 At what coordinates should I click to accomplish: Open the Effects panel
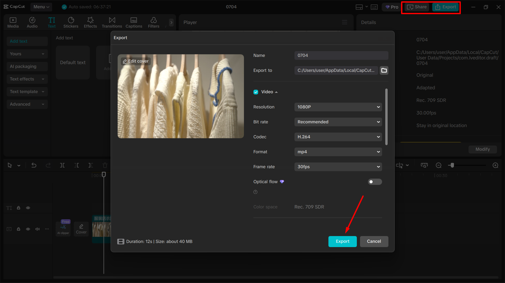[x=90, y=22]
